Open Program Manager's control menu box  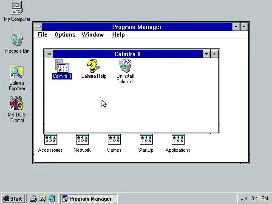(38, 27)
